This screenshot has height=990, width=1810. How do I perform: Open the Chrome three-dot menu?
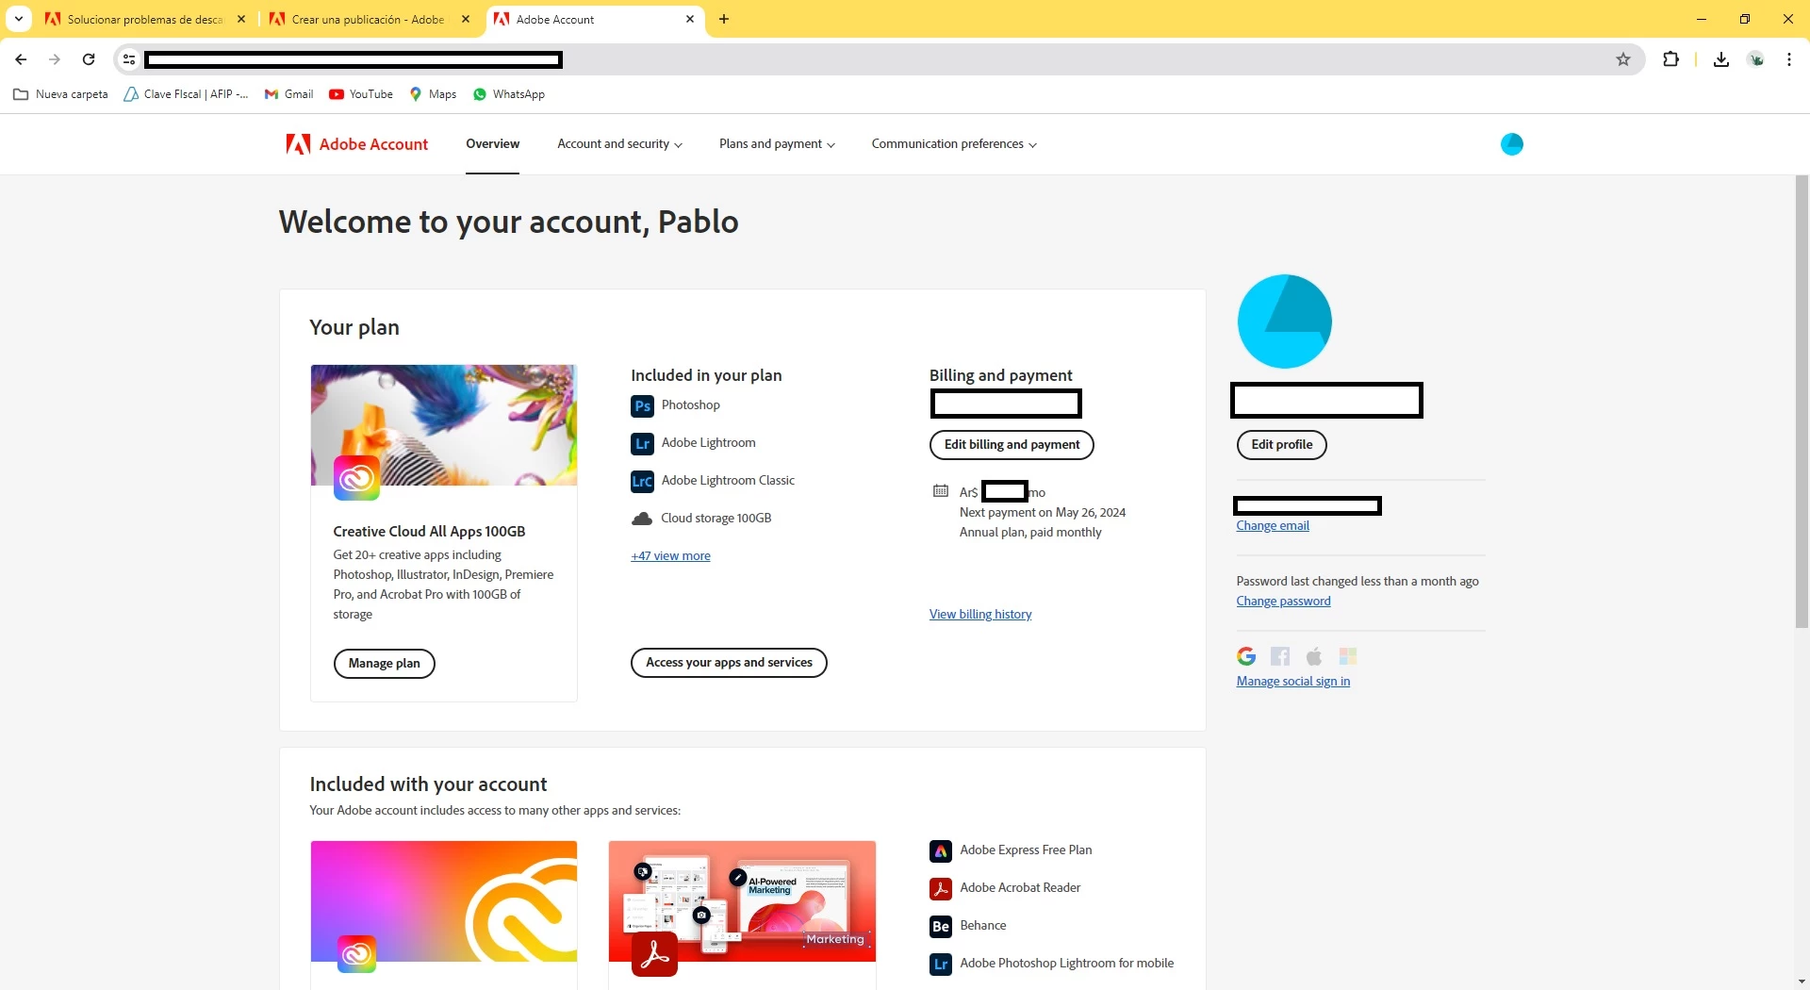point(1789,59)
